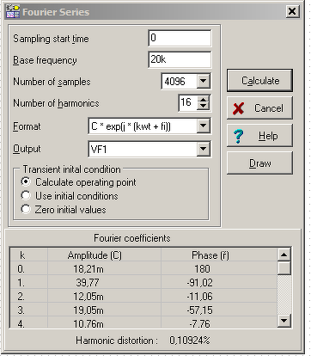Click the red X Cancel icon
Viewport: 311px width, 356px height.
(x=238, y=108)
